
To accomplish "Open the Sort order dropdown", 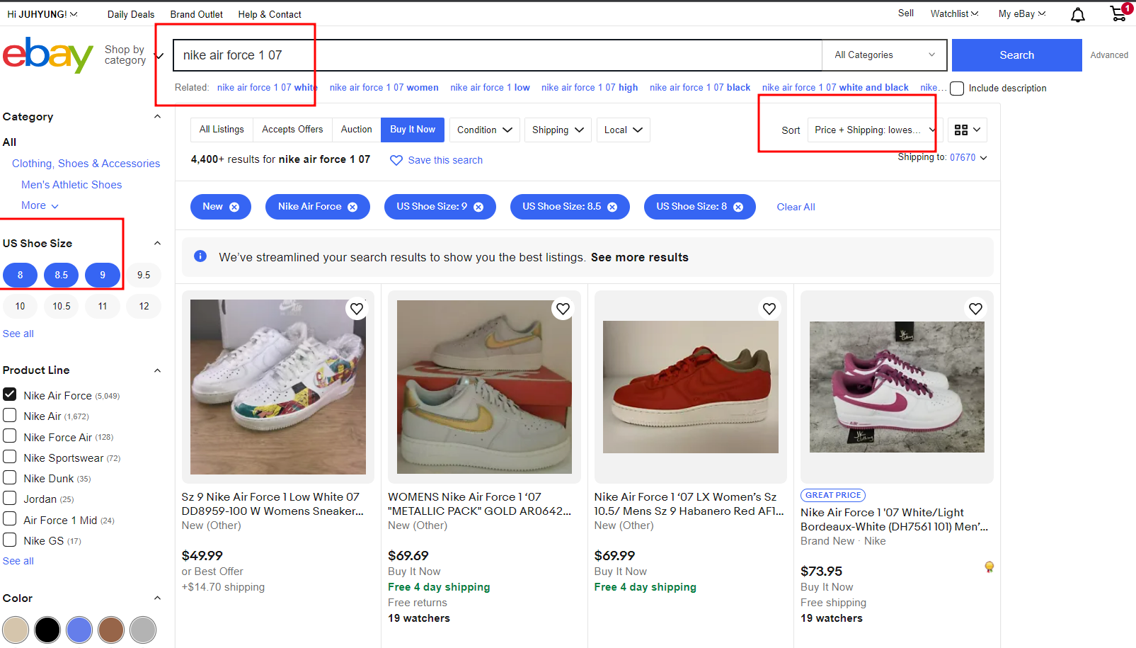I will (875, 130).
